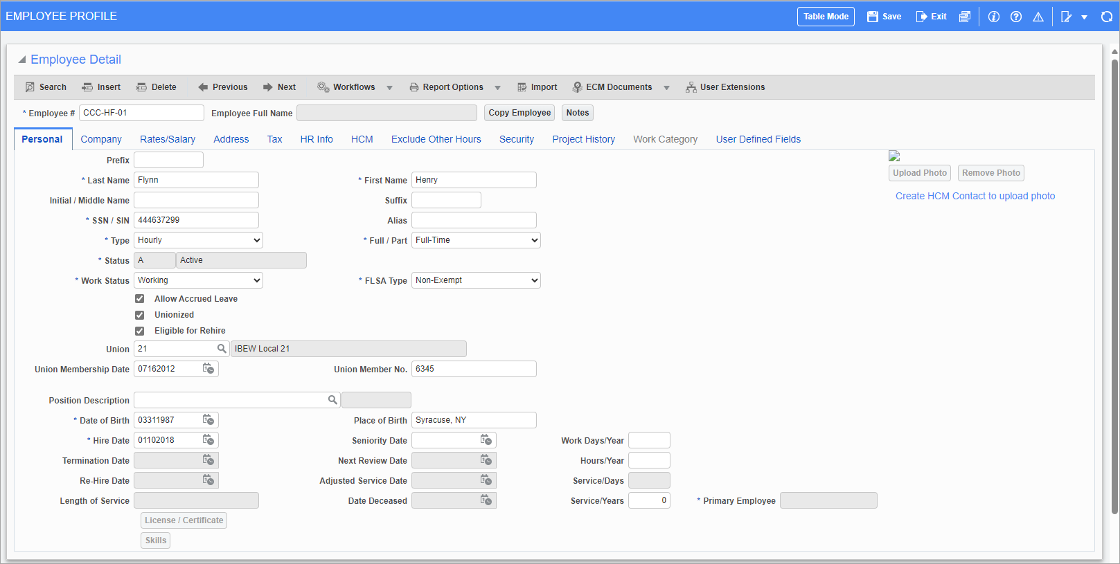Open the Workflows menu
The height and width of the screenshot is (564, 1120).
pyautogui.click(x=346, y=87)
